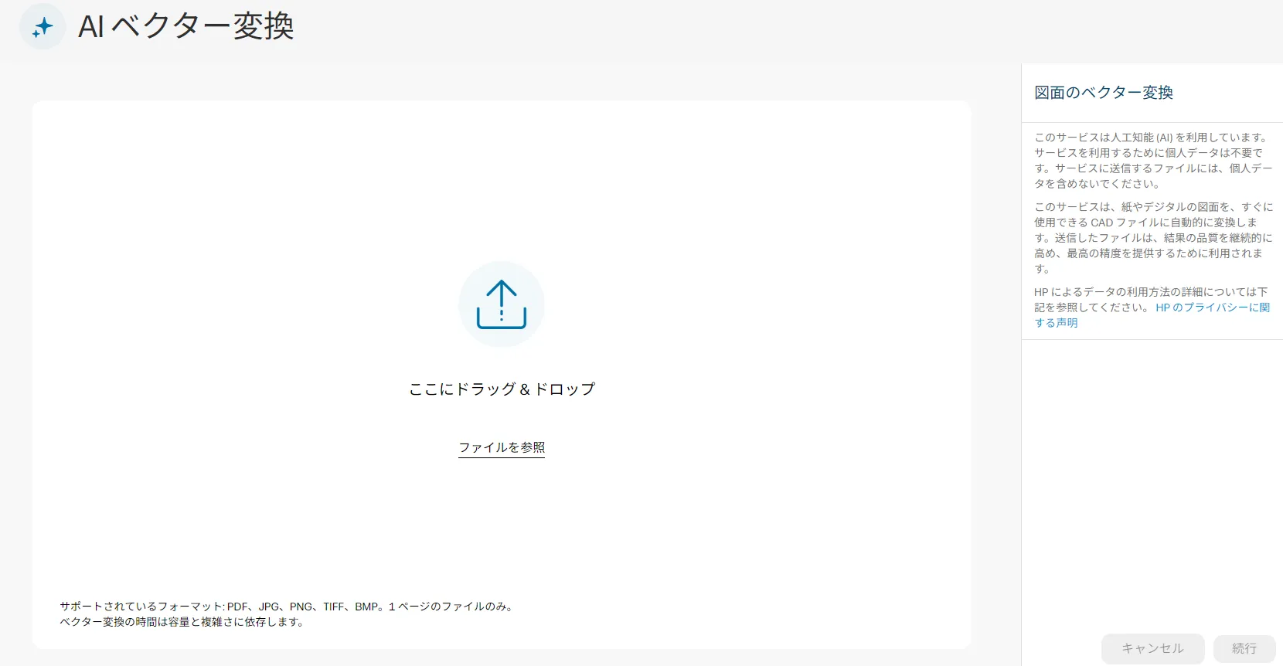
Task: Click the AI sparkle icon in header
Action: click(43, 27)
